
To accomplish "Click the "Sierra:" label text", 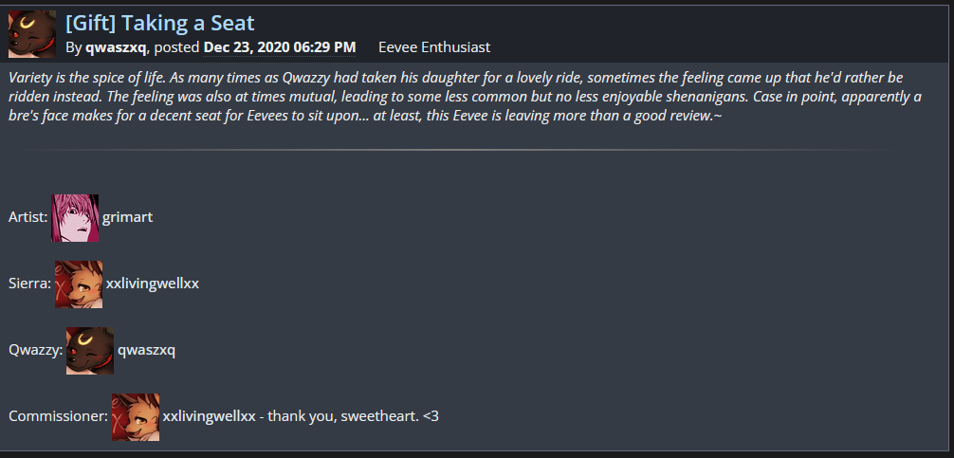I will pyautogui.click(x=29, y=284).
